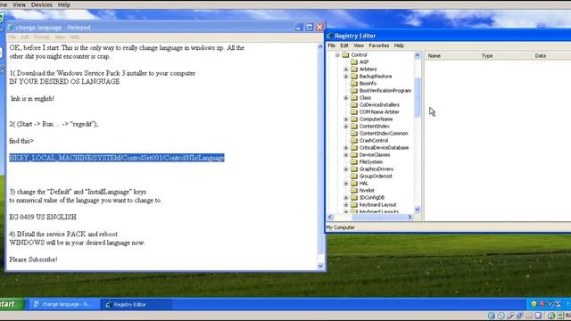
Task: Click registry tree horizontal scroll right arrow
Action: 410,218
